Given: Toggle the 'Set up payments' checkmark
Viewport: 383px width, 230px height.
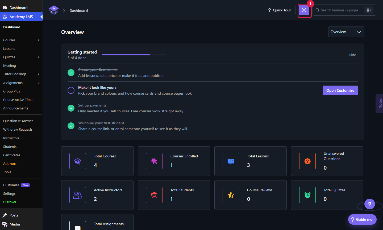Looking at the screenshot, I should tap(71, 108).
